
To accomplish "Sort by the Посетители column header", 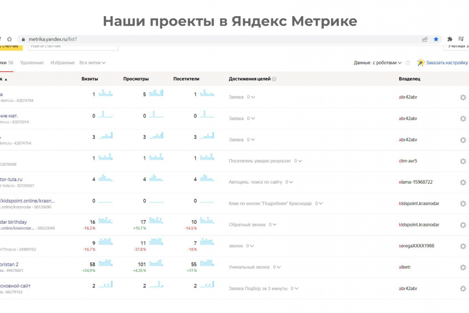I will tap(187, 79).
